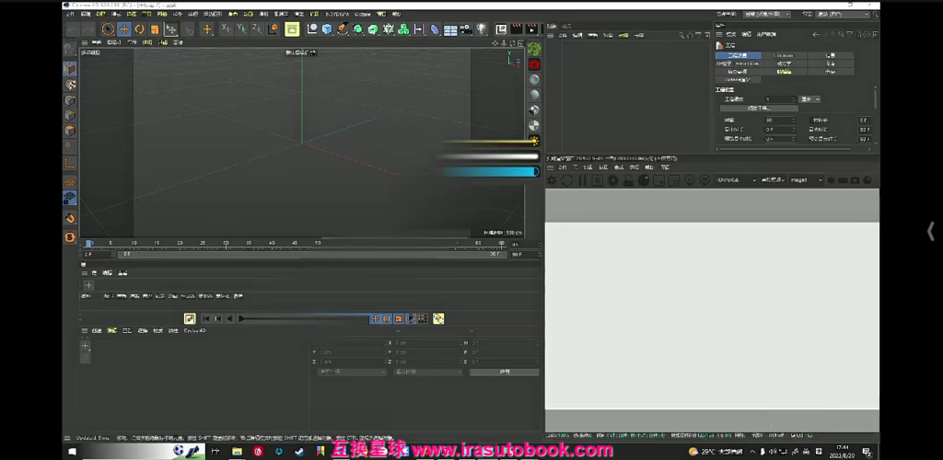
Task: Open middle dropdown in coordinates panel
Action: 427,373
